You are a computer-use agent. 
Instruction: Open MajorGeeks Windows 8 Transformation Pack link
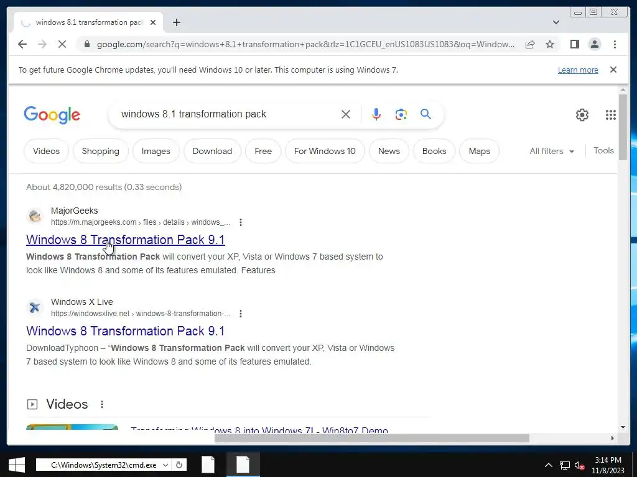125,240
